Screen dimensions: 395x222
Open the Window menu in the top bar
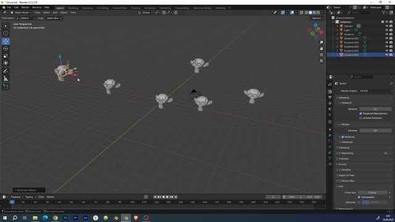tap(36, 7)
